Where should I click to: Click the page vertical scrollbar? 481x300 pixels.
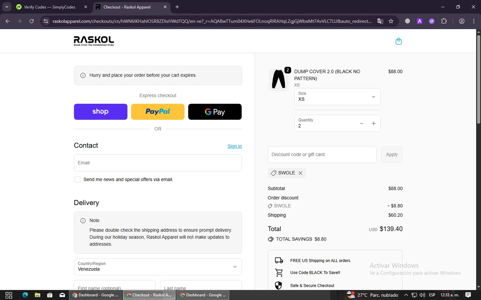click(x=478, y=79)
